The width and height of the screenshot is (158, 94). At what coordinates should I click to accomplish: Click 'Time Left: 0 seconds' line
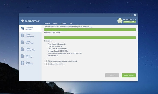click(55, 46)
